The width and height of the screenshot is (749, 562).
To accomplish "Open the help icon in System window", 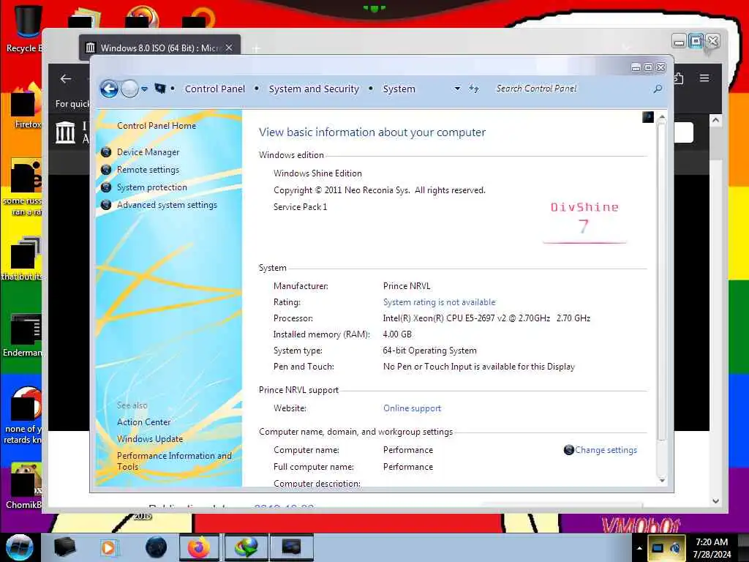I will click(x=648, y=117).
